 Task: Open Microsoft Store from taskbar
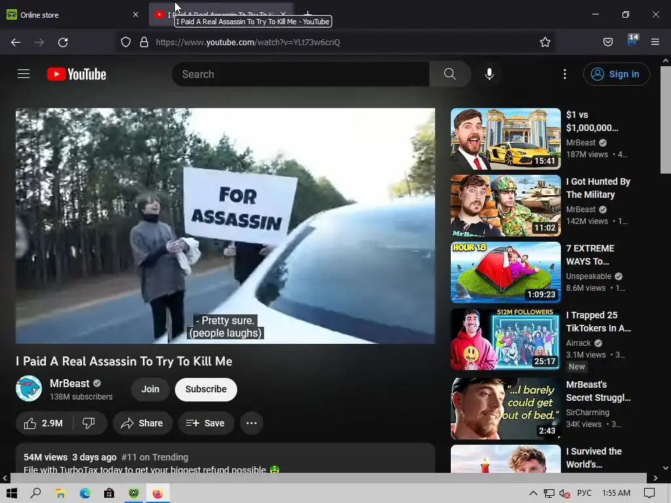pyautogui.click(x=109, y=494)
